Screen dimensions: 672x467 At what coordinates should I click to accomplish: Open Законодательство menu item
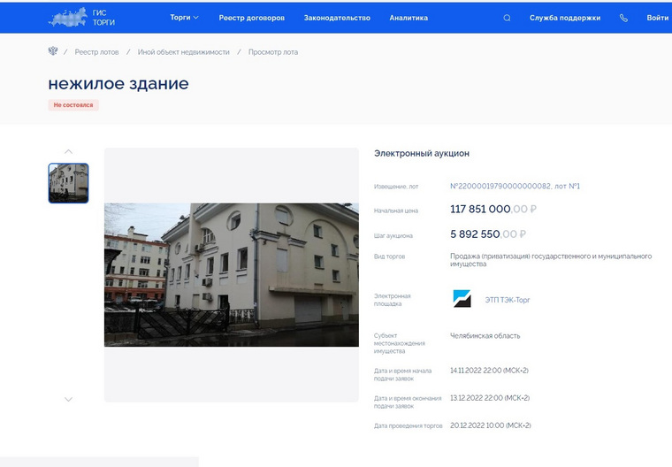(x=337, y=18)
